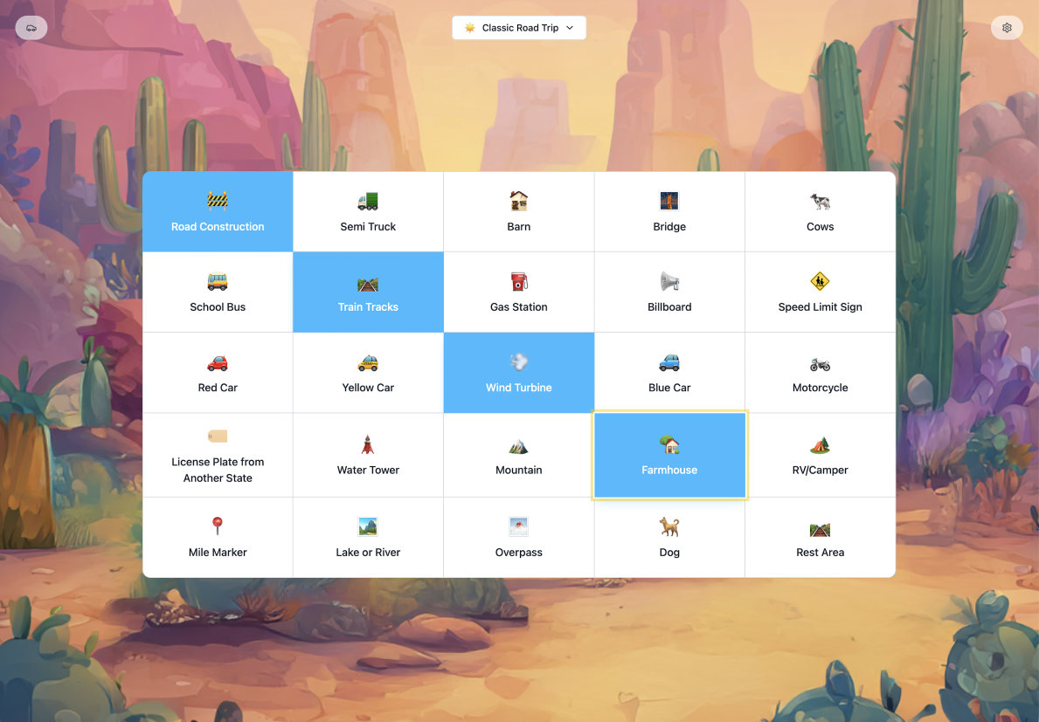Click the Barn emoji icon
The image size is (1039, 722).
519,202
